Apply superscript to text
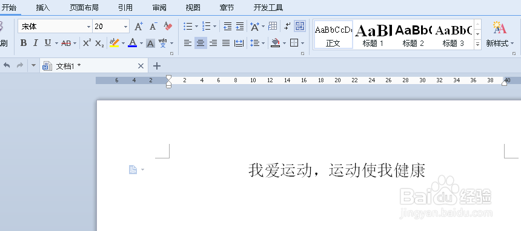The image size is (521, 231). pos(87,43)
